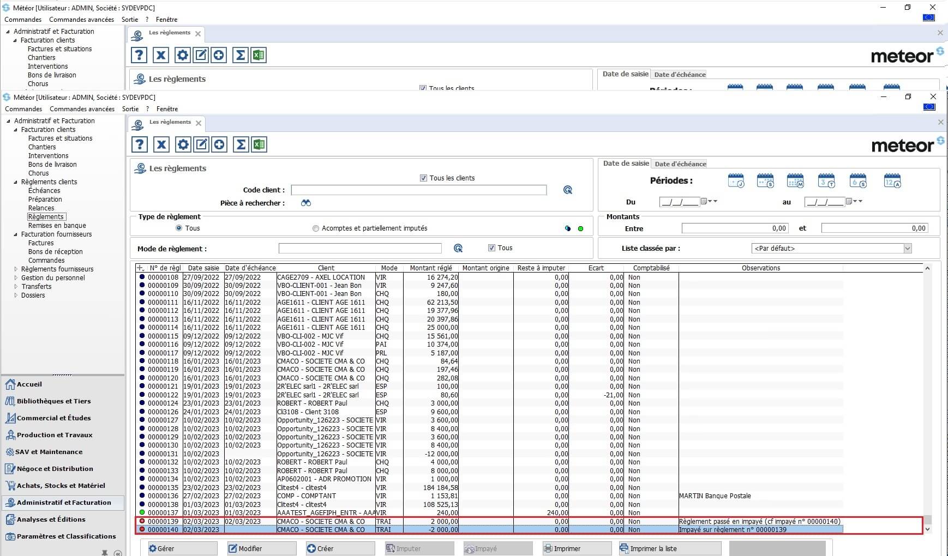Collapse Facturation fournisseurs tree node
Viewport: 948px width, 556px height.
pos(16,234)
